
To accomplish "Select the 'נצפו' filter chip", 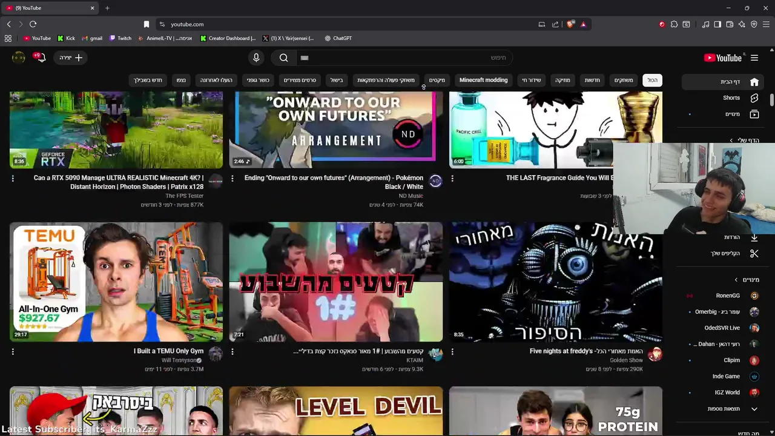I will [181, 80].
